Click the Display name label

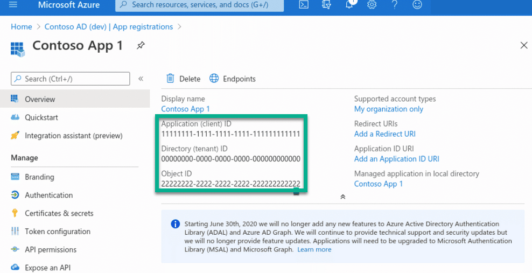pyautogui.click(x=183, y=99)
